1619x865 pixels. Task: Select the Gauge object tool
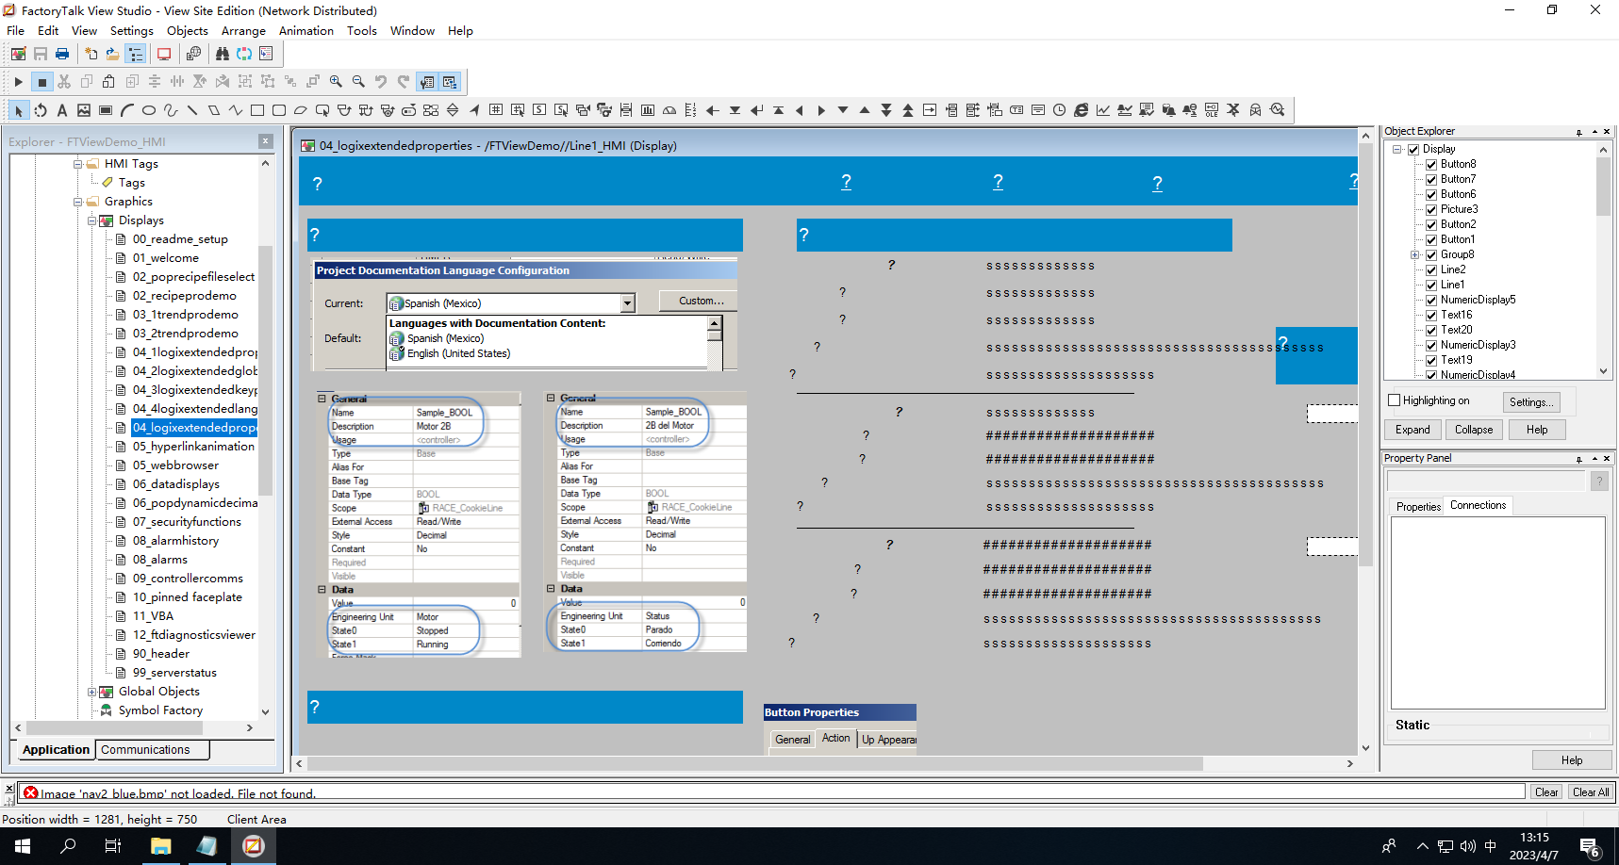669,110
